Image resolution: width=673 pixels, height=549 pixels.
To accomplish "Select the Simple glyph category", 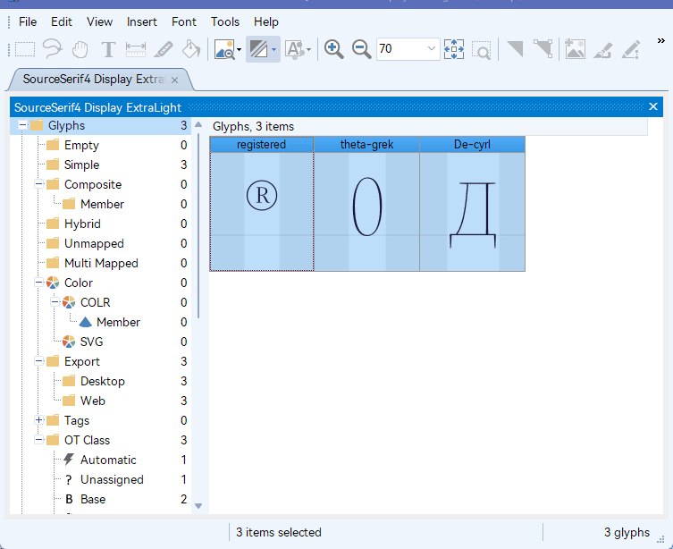I will [81, 165].
